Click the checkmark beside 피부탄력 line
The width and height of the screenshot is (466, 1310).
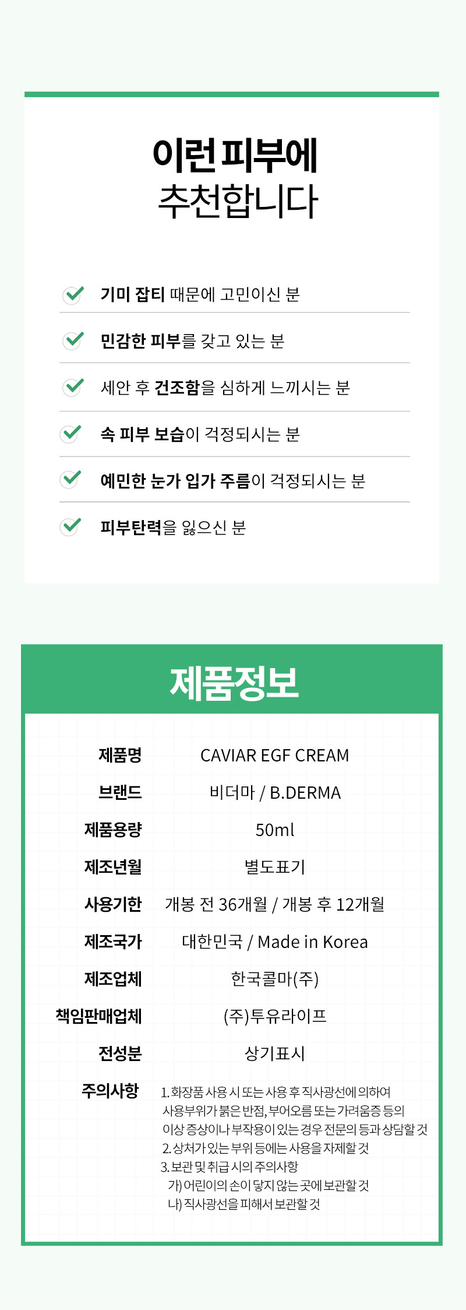coord(70,526)
